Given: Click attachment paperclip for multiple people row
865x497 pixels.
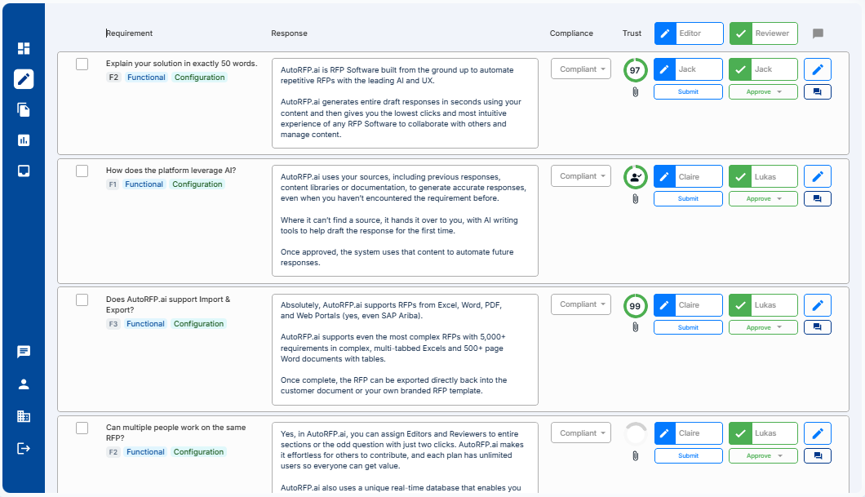Looking at the screenshot, I should pyautogui.click(x=636, y=456).
